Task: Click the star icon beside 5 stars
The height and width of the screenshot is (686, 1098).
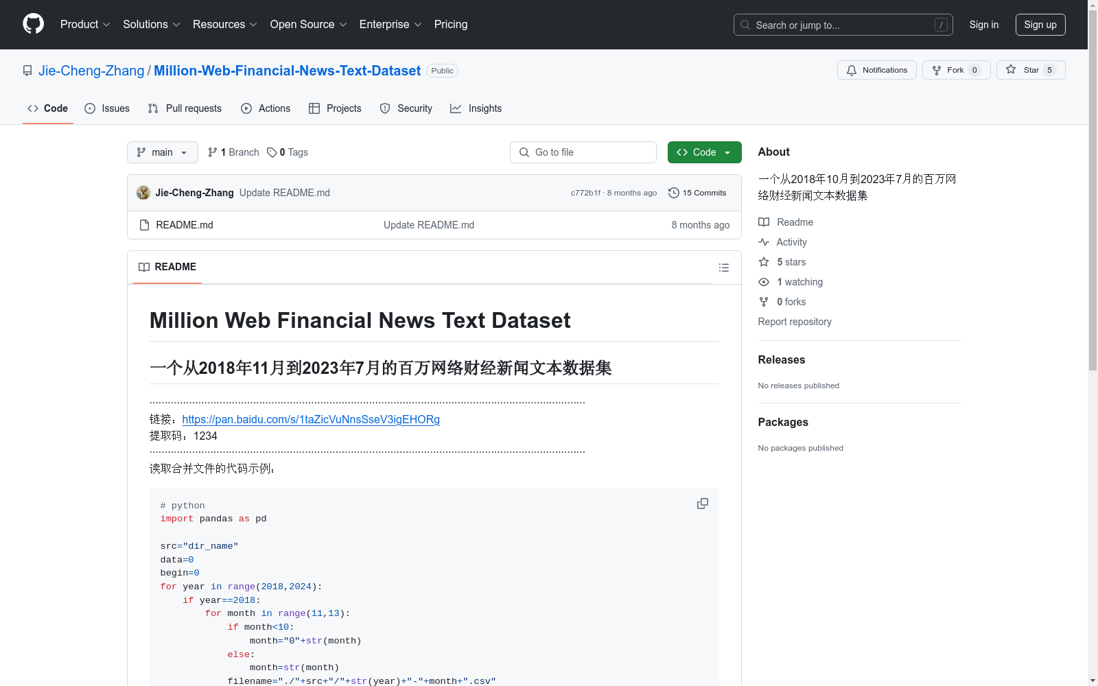Action: click(764, 262)
